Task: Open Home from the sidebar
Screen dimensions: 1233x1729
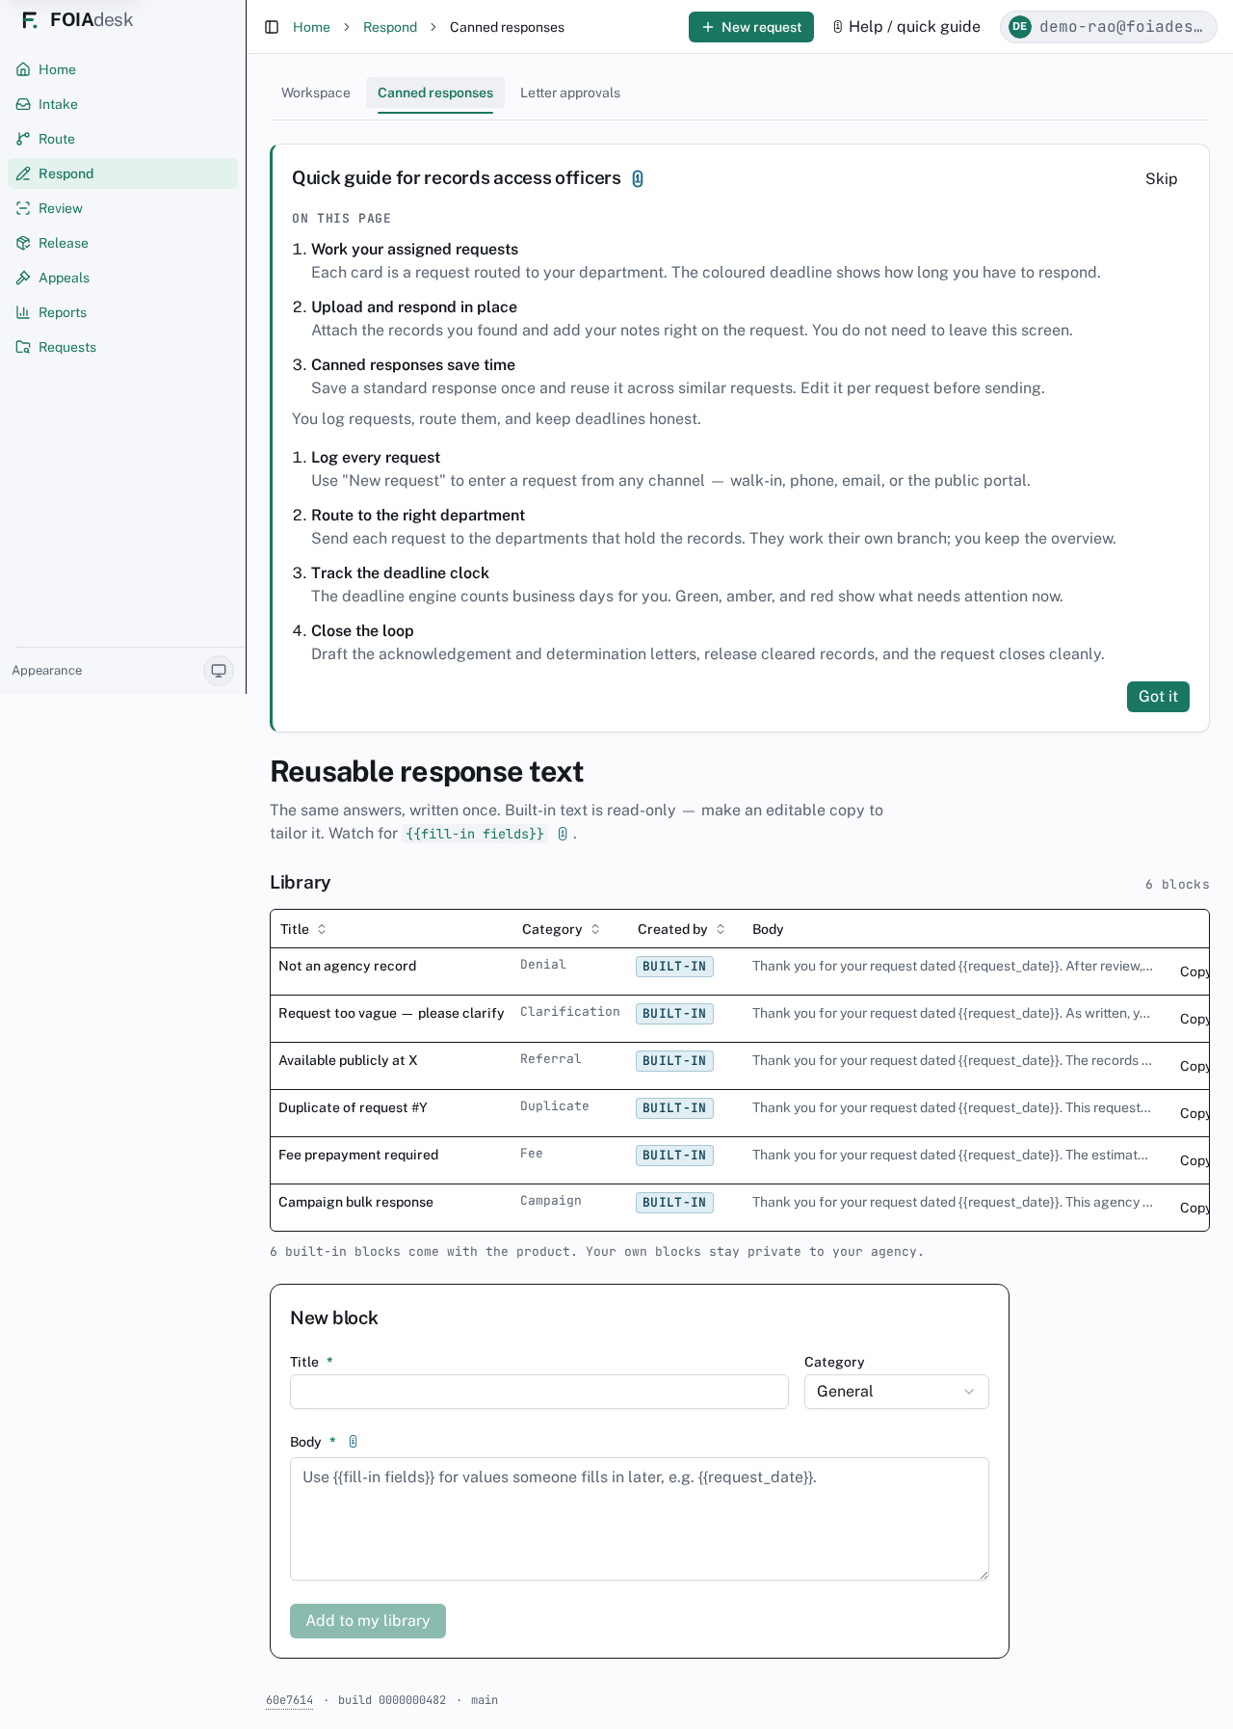Action: point(122,69)
